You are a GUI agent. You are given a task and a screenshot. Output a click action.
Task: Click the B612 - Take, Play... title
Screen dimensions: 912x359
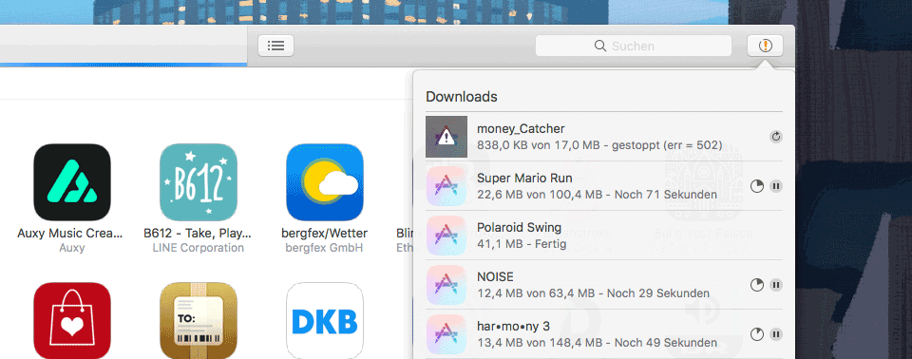[x=198, y=234]
